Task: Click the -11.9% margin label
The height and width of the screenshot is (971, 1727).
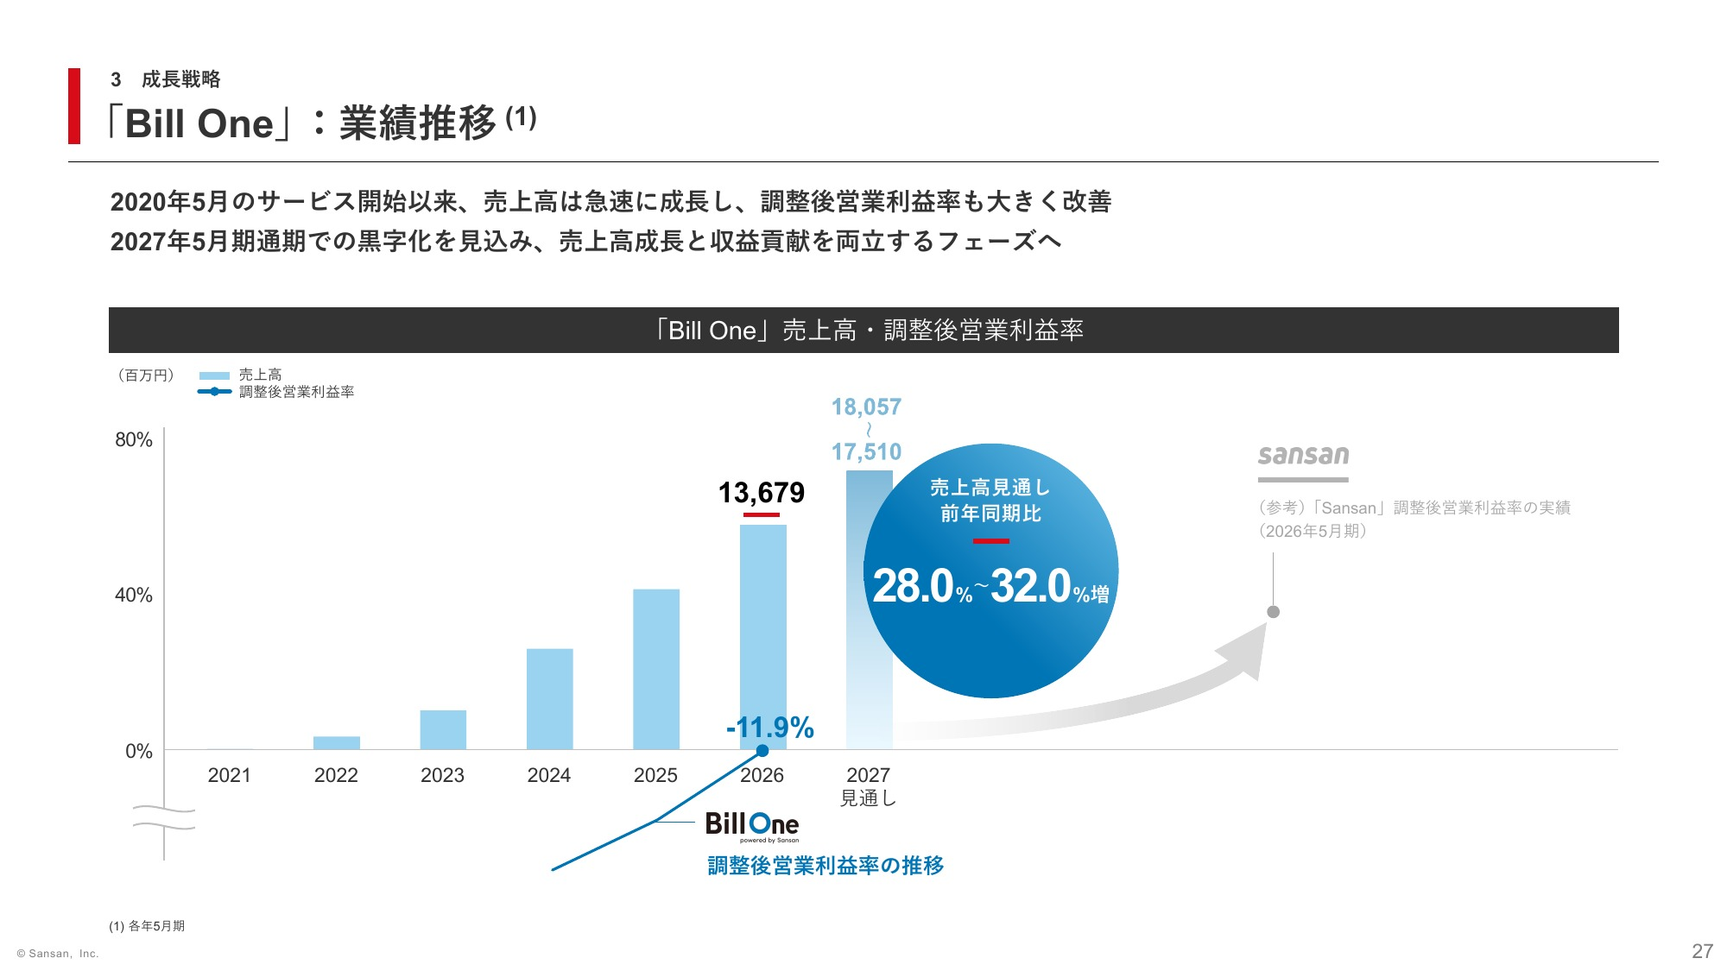Action: click(770, 728)
